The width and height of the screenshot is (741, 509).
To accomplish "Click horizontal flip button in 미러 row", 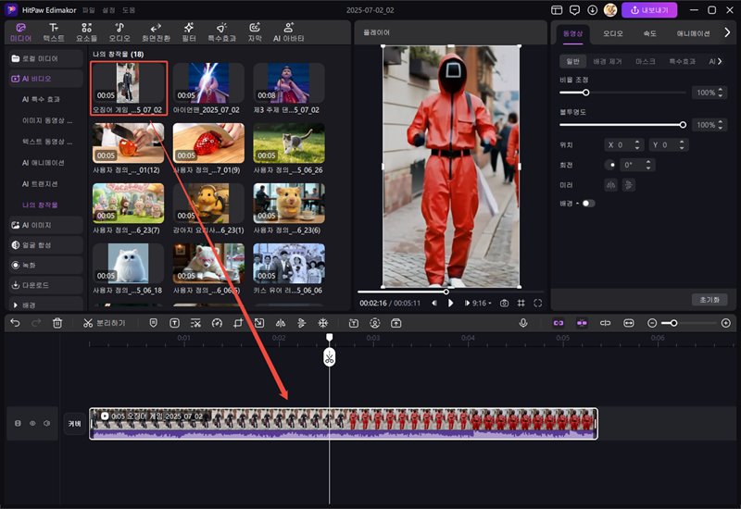I will pos(610,185).
